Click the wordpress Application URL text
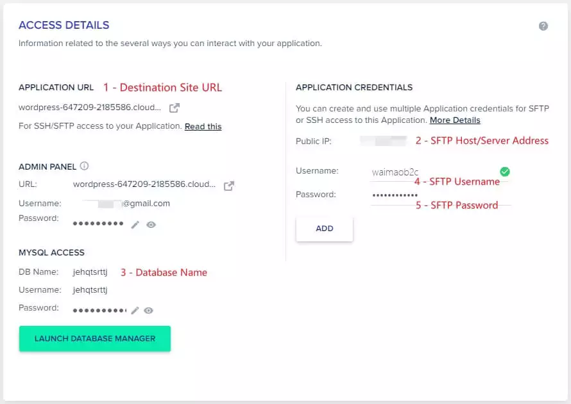Image resolution: width=571 pixels, height=404 pixels. pos(90,108)
